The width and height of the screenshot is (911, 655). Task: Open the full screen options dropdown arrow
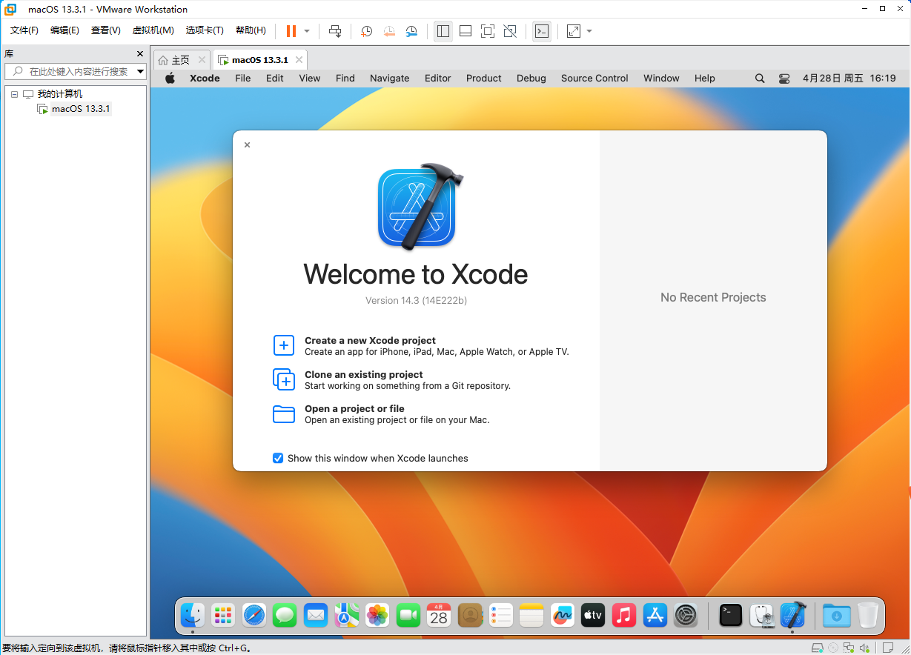coord(589,31)
